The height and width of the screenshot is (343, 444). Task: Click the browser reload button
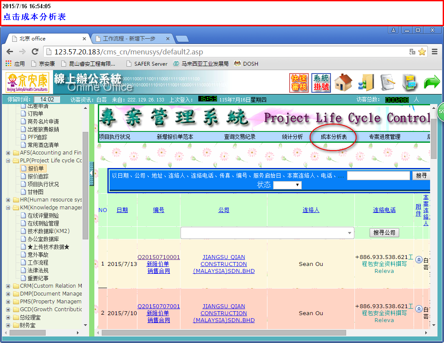pos(35,52)
